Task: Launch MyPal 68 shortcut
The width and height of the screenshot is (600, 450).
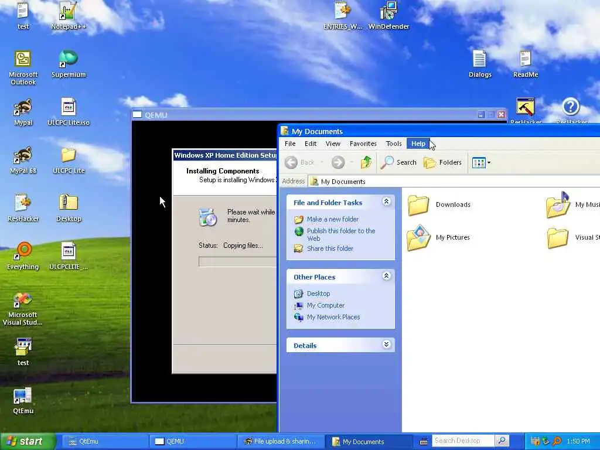Action: [23, 160]
